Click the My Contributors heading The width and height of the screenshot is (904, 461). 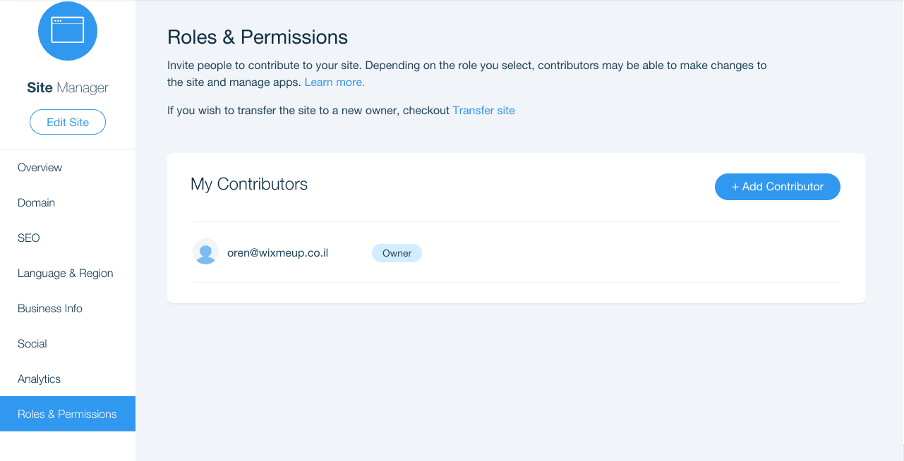pyautogui.click(x=249, y=184)
